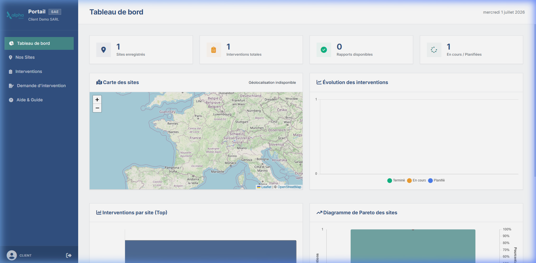Click the Aide & Guide question icon
Image resolution: width=536 pixels, height=263 pixels.
(x=11, y=100)
